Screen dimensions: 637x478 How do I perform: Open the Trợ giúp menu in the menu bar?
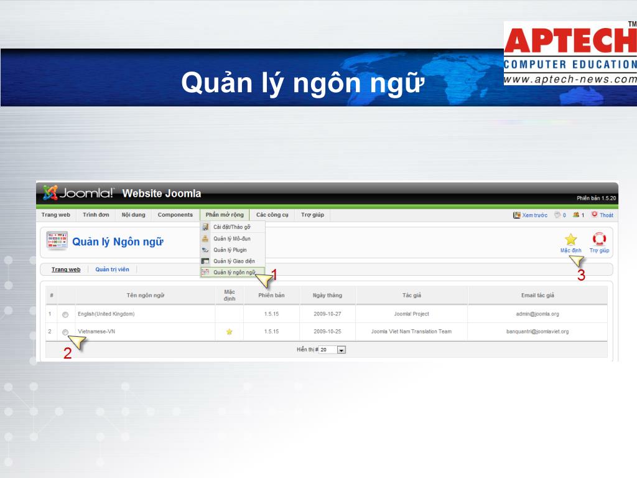(312, 215)
